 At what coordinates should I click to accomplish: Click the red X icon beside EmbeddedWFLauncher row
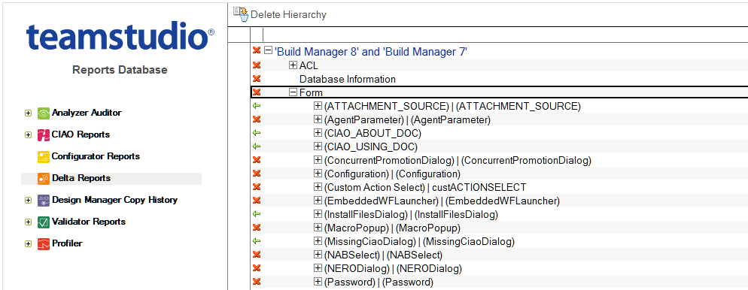point(257,201)
